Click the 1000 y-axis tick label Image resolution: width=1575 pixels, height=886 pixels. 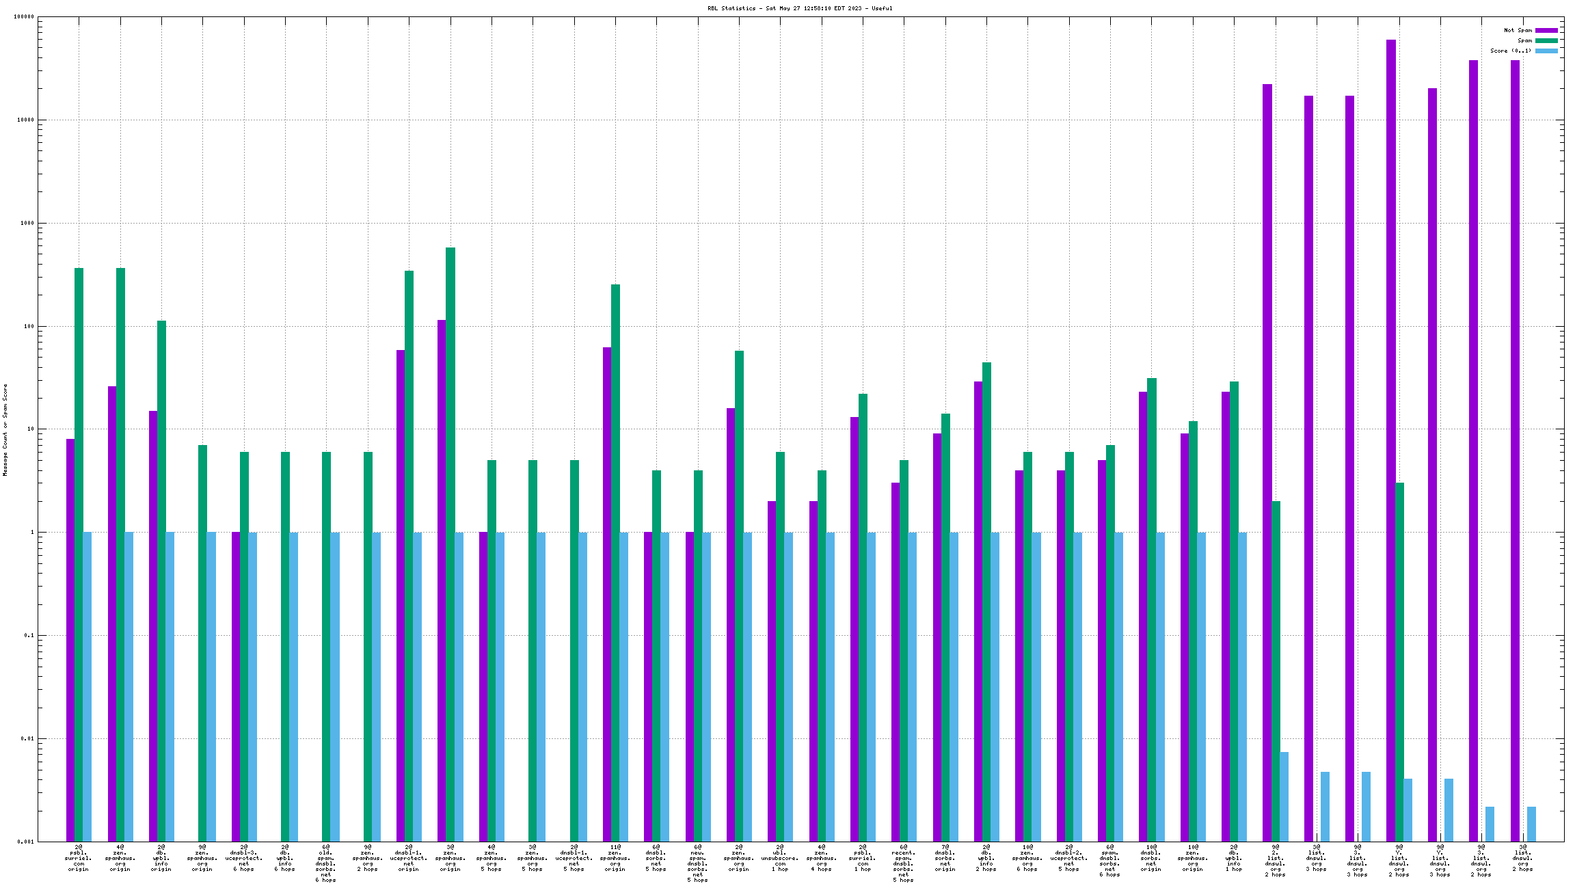(27, 224)
